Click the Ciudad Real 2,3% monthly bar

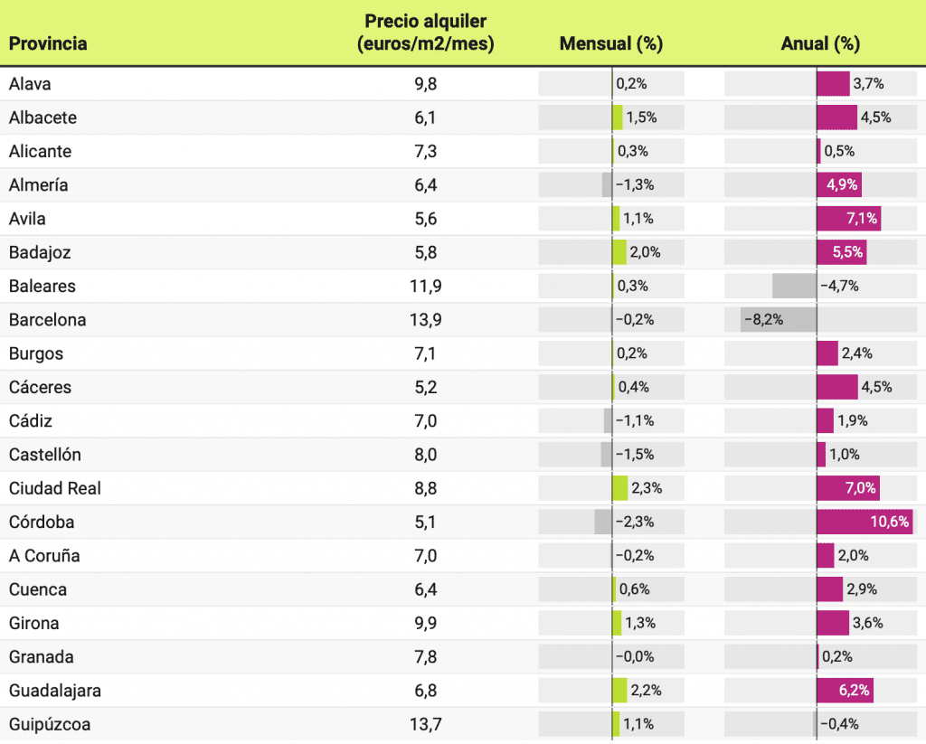pyautogui.click(x=620, y=488)
